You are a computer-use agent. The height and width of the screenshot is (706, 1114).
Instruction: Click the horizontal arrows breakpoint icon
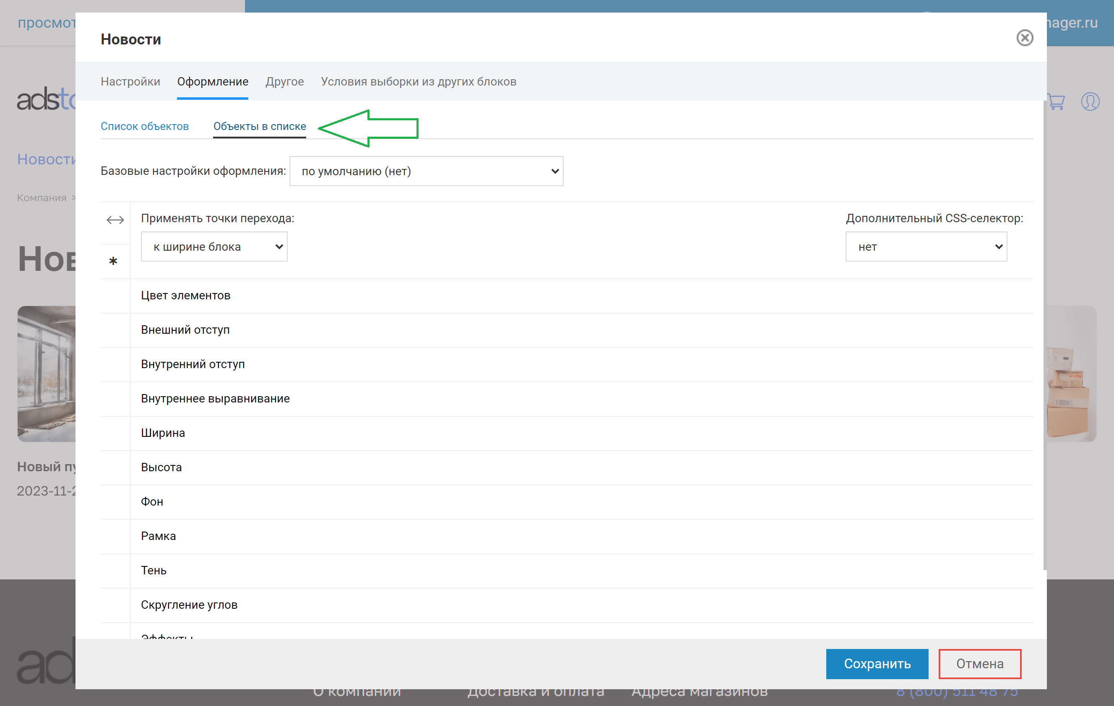click(x=115, y=220)
